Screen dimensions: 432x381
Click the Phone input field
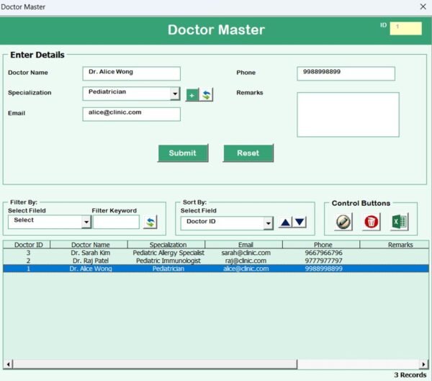[346, 73]
